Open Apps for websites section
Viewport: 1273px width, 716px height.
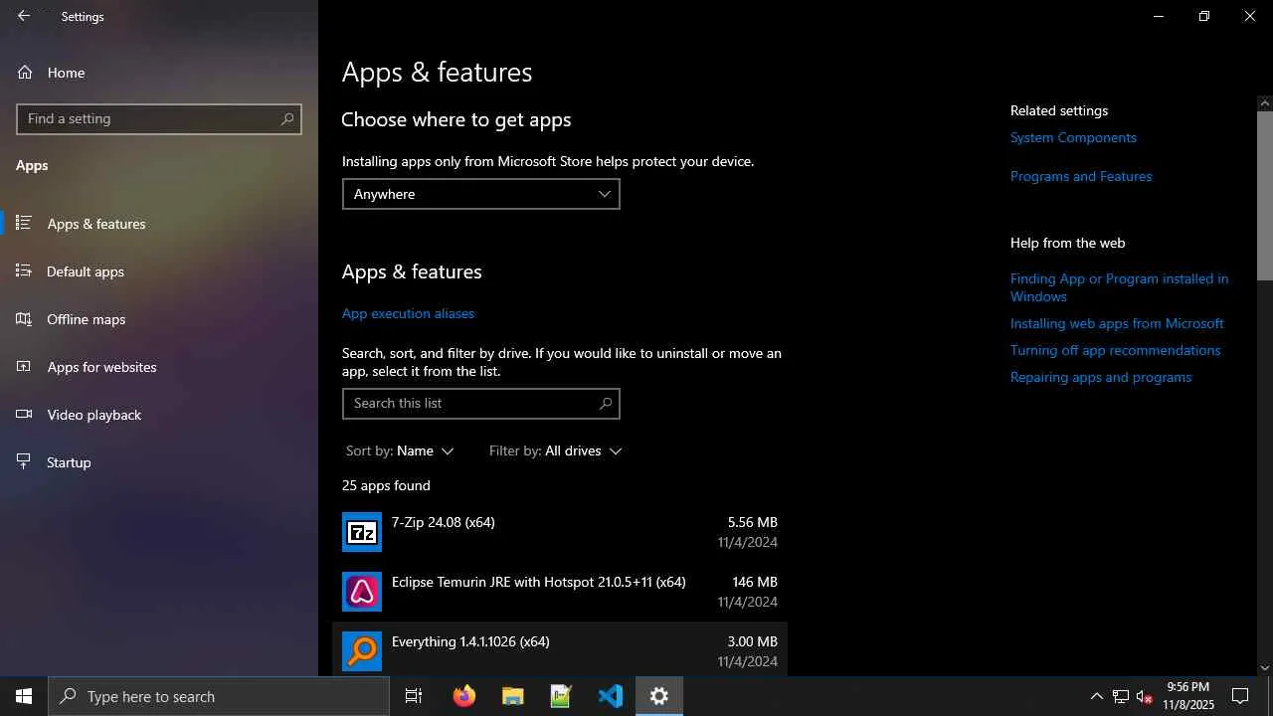click(x=159, y=367)
